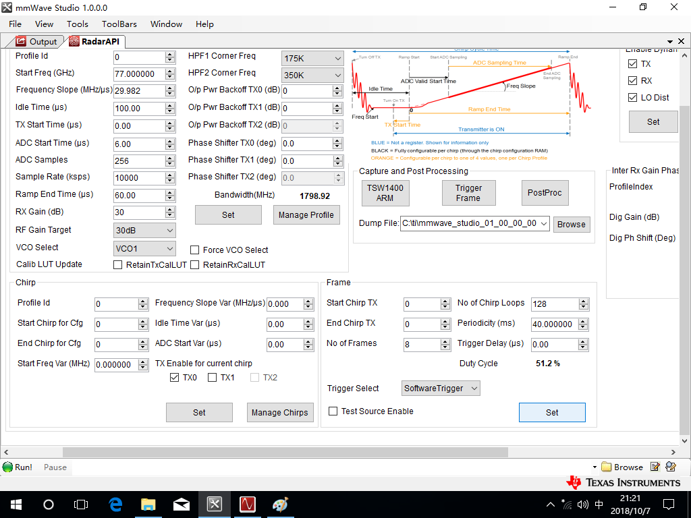The image size is (691, 518).
Task: Open the Window menu
Action: 166,24
